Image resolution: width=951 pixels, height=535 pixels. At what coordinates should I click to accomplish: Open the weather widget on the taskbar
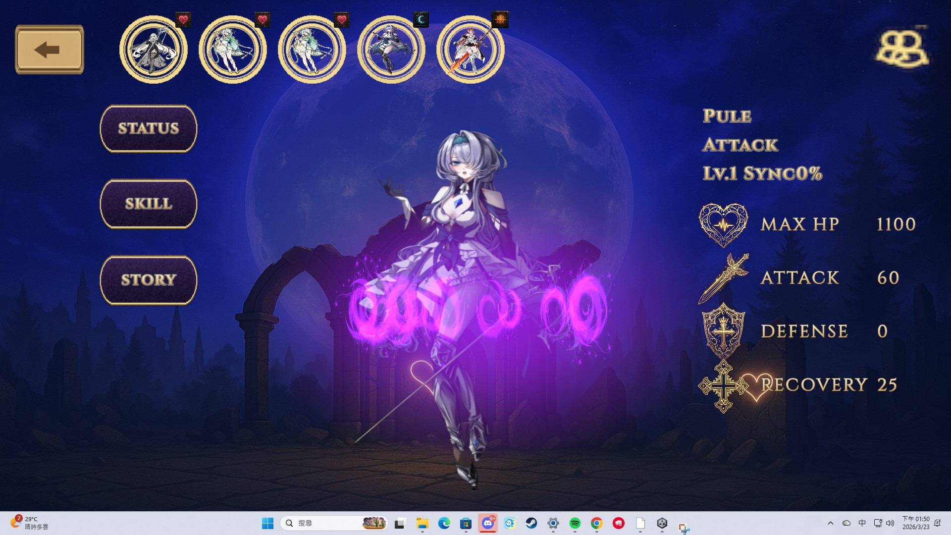(30, 523)
